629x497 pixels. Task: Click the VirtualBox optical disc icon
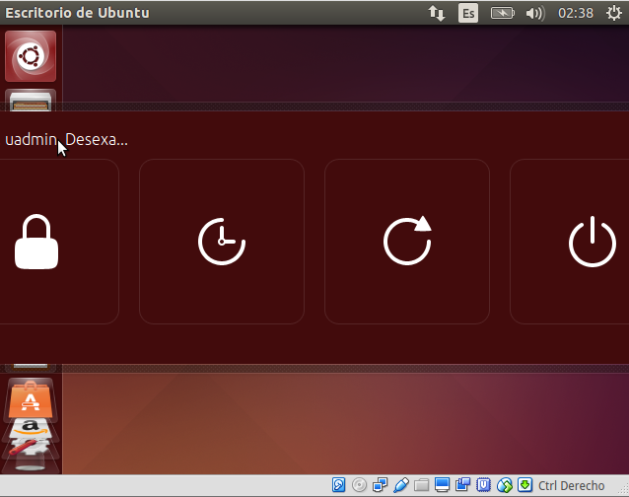(359, 485)
